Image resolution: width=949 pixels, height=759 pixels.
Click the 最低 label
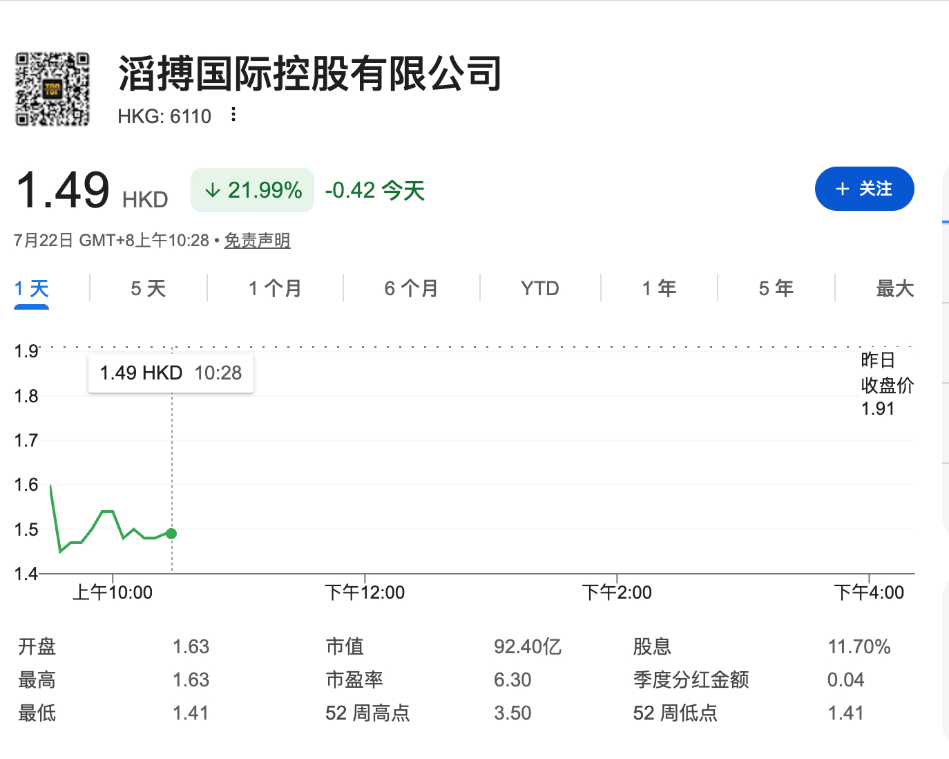37,713
